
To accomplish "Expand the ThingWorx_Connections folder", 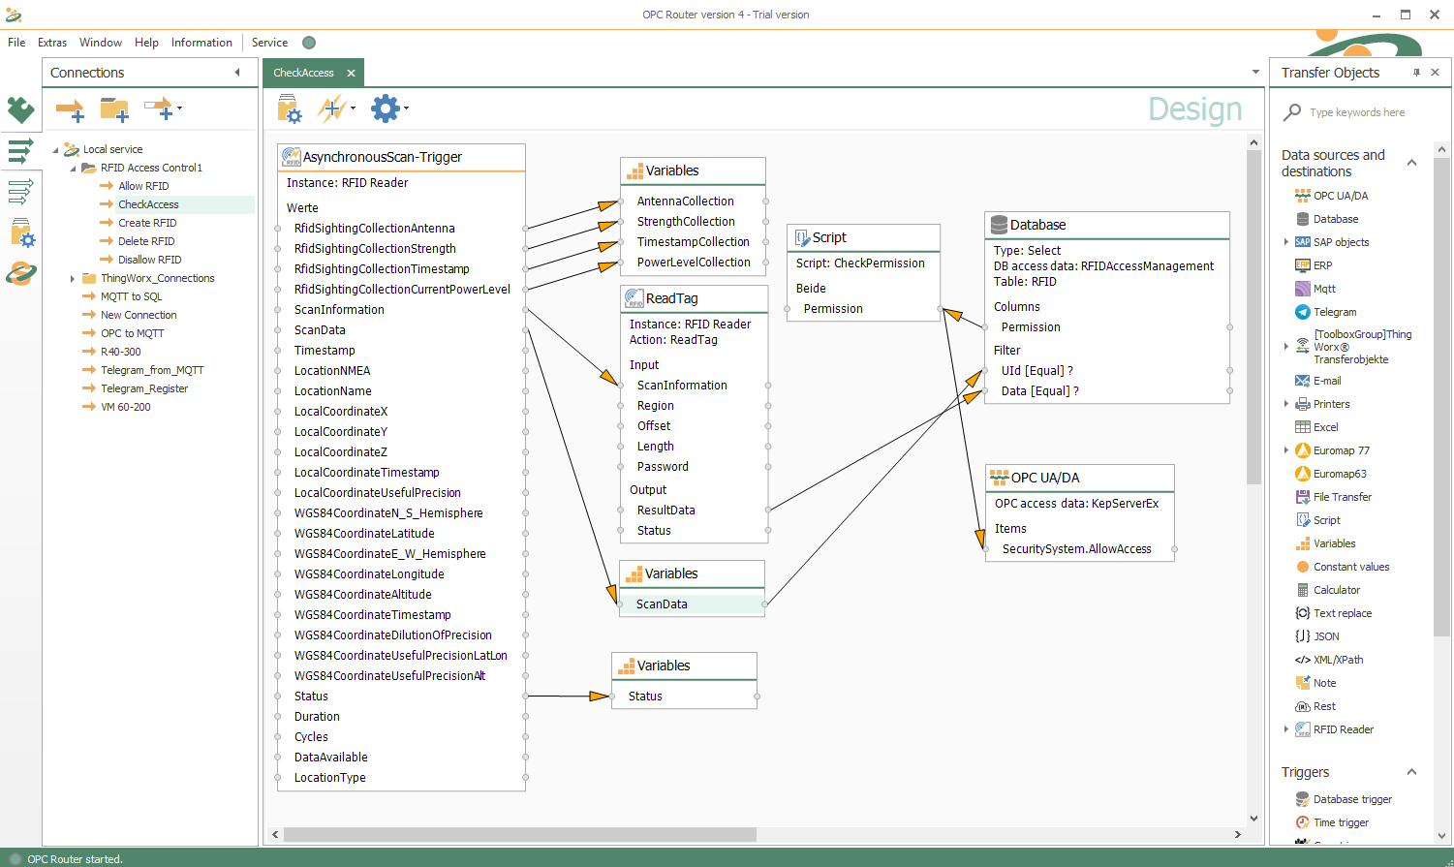I will point(73,279).
